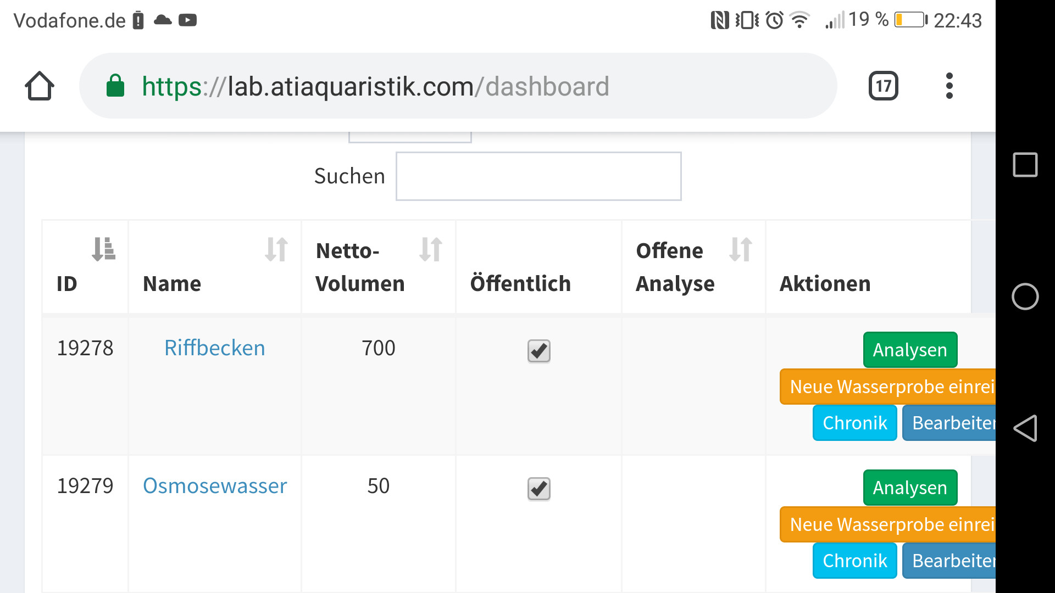Sort by Netto-Volumen column arrows
The image size is (1055, 593).
430,249
